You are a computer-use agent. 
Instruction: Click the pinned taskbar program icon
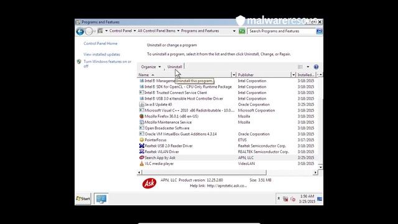[x=101, y=199]
